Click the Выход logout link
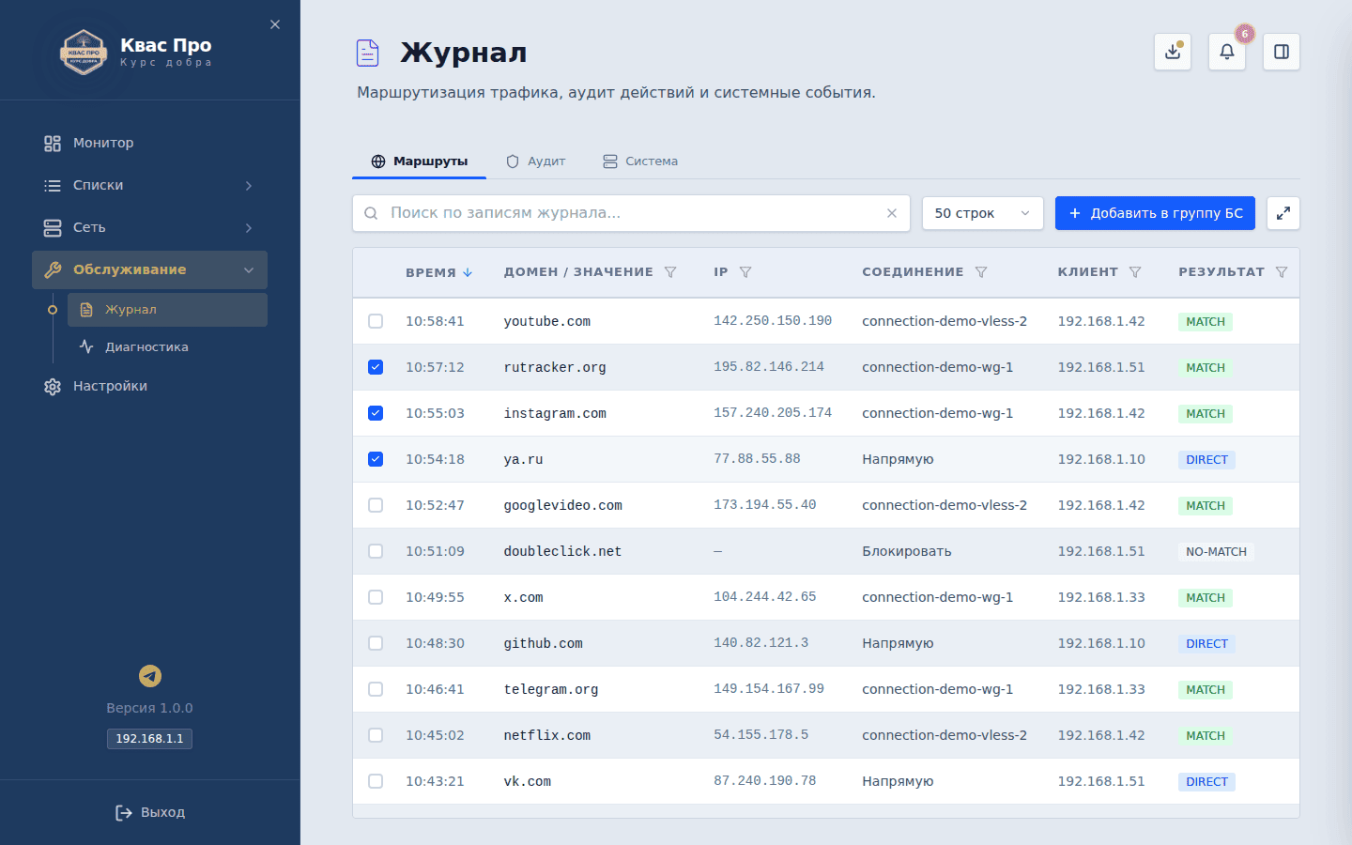Viewport: 1352px width, 845px height. point(150,812)
